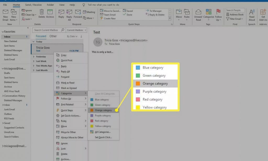Collapse the Today message group

[34, 41]
